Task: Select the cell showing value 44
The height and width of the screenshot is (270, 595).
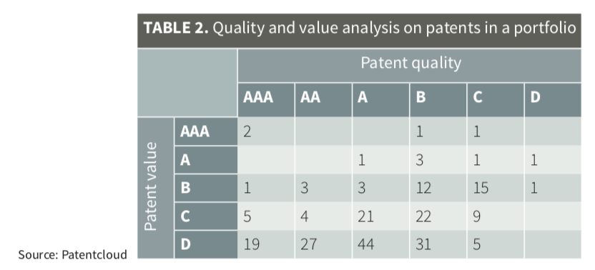Action: click(x=380, y=244)
